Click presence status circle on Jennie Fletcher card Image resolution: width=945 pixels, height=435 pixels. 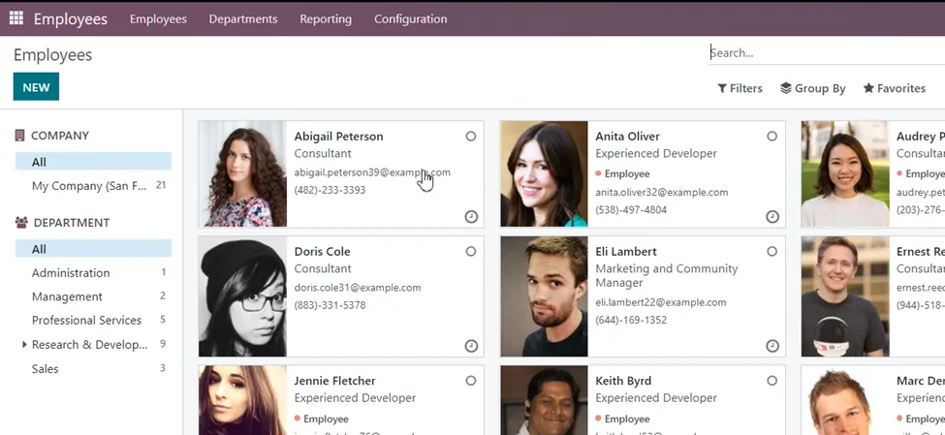point(471,381)
